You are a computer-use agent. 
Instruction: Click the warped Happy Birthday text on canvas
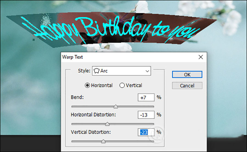(110, 29)
